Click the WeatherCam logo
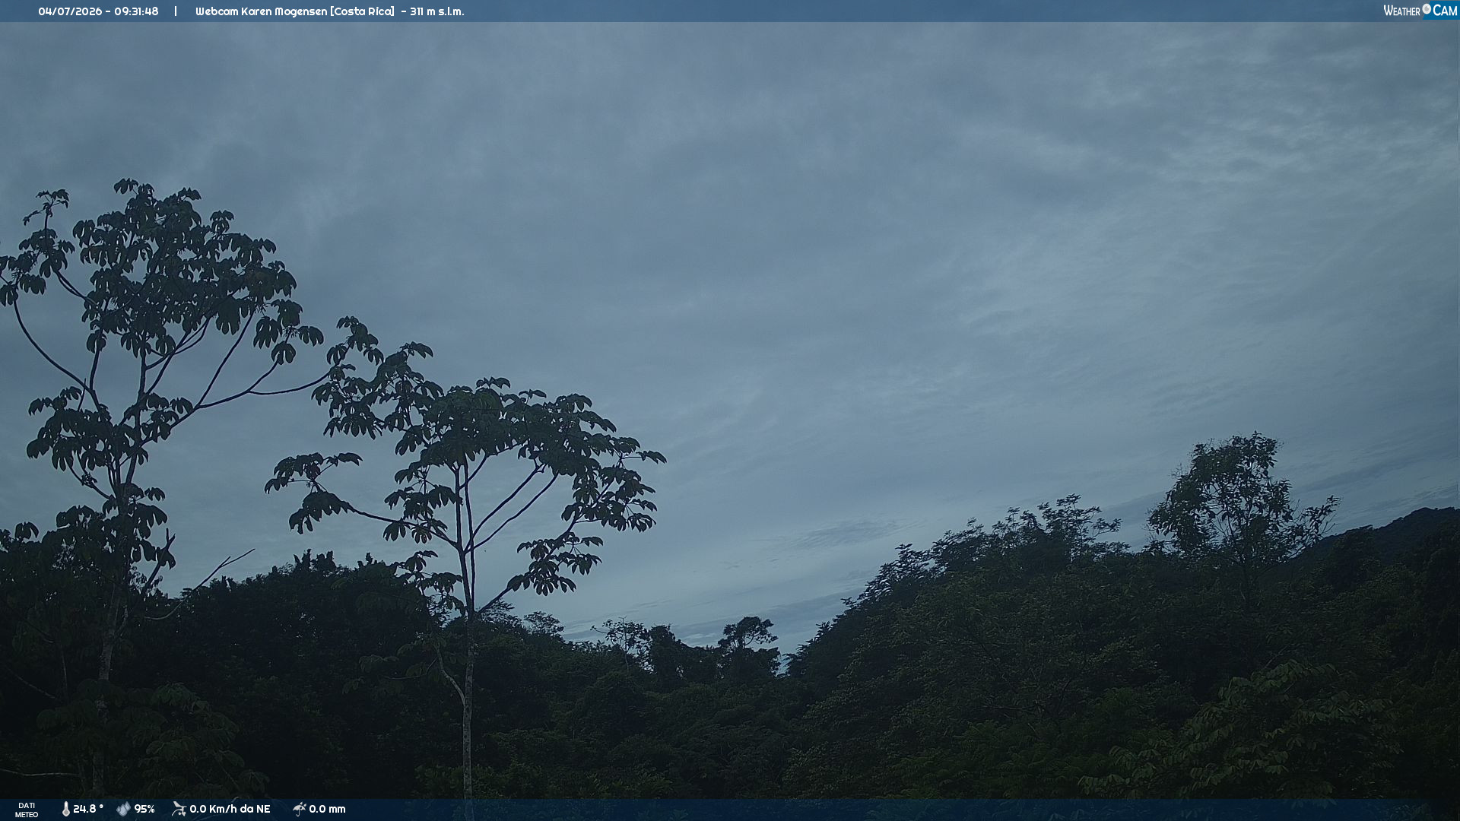1460x821 pixels. [x=1420, y=11]
